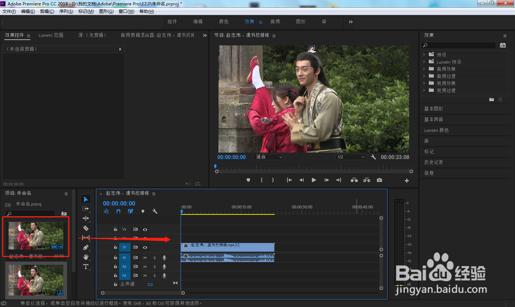Select the Hand tool
Screen dimensions: 515x307
[86, 257]
